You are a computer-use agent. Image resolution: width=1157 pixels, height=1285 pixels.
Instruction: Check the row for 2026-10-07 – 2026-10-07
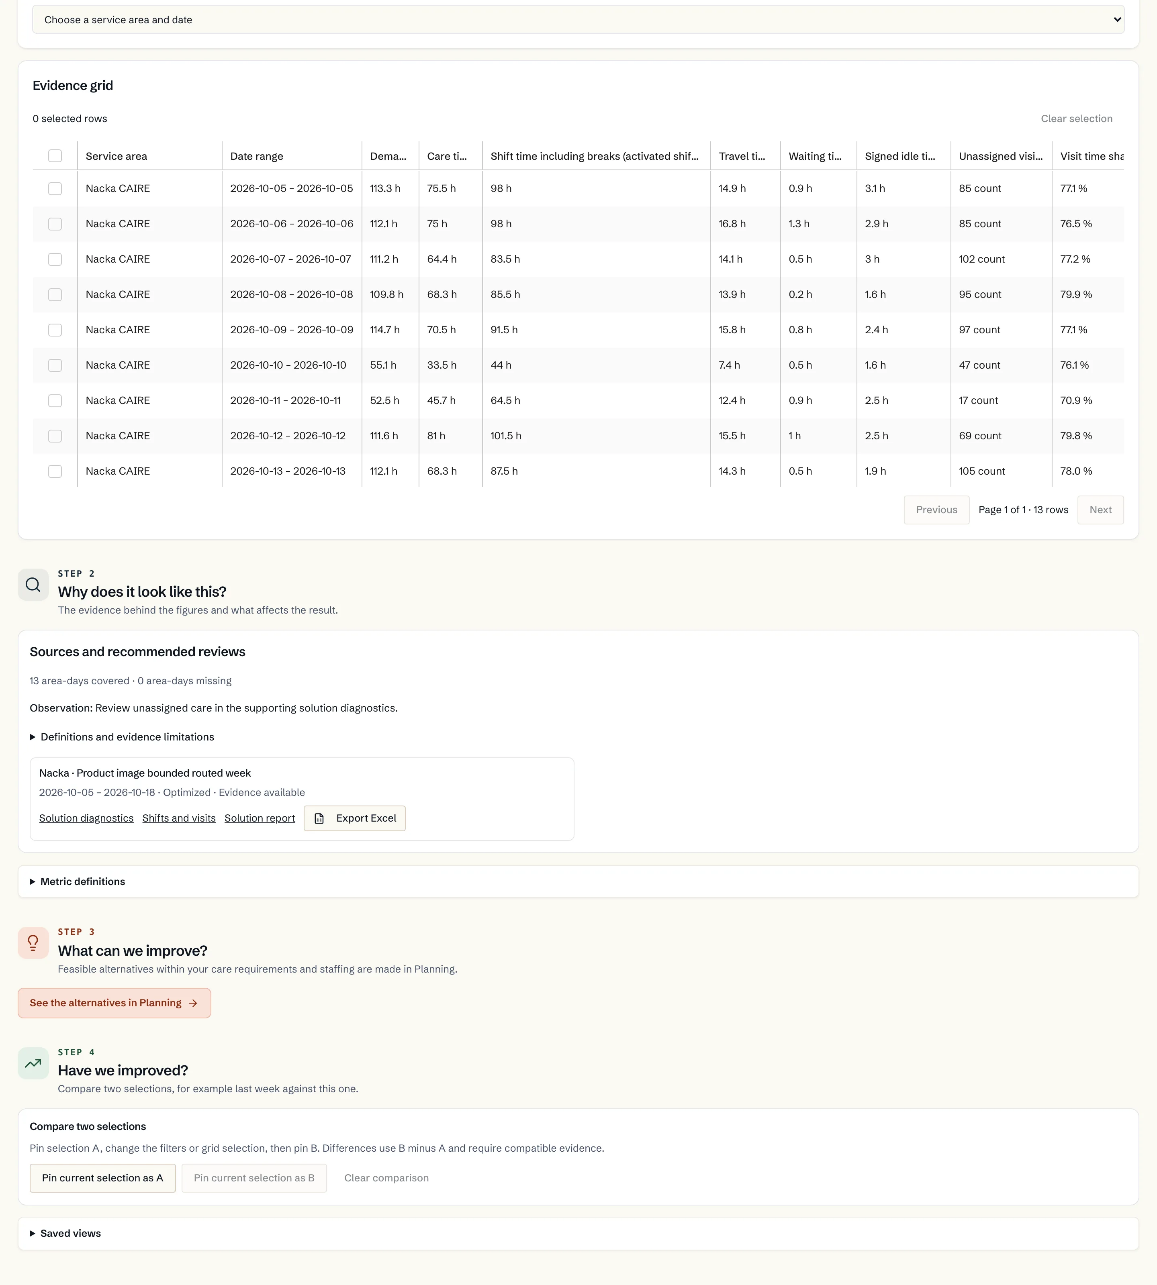click(55, 259)
